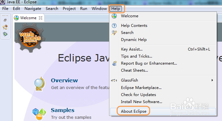Open the Overview link
This screenshot has width=222, height=121.
[x=64, y=80]
